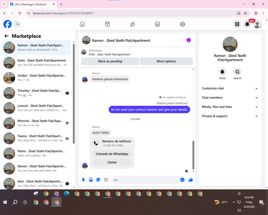Open Pedro 2bed 1bath conversation
This screenshot has width=268, height=215.
pyautogui.click(x=36, y=153)
